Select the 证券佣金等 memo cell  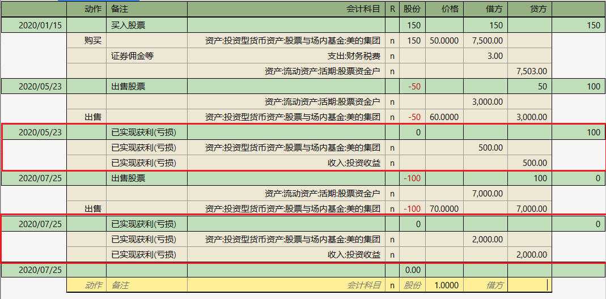tap(133, 56)
